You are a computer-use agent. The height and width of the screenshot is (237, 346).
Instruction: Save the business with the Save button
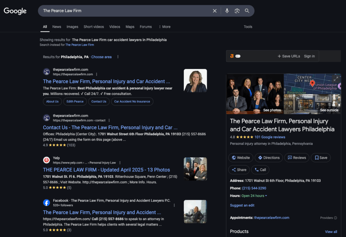(x=321, y=158)
